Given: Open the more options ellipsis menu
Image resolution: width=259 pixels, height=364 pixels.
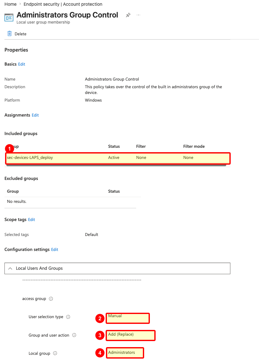Looking at the screenshot, I should tap(138, 15).
